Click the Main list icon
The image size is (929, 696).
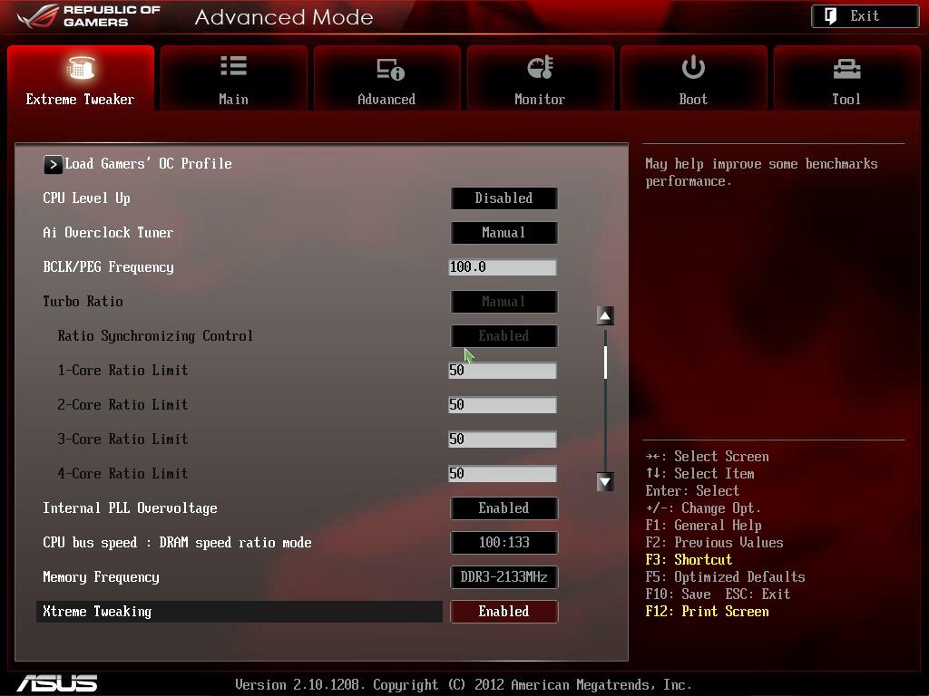click(x=233, y=66)
